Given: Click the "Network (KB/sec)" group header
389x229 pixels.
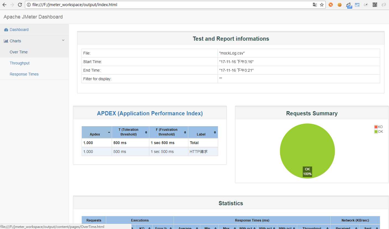Looking at the screenshot, I should pyautogui.click(x=355, y=220).
